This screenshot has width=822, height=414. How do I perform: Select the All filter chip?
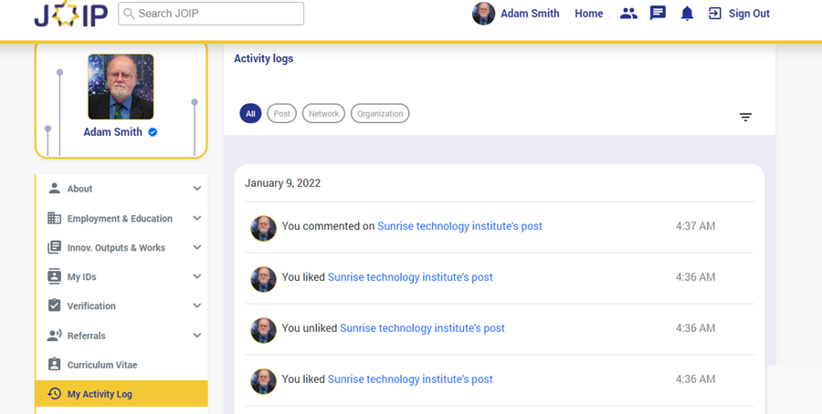click(x=250, y=114)
